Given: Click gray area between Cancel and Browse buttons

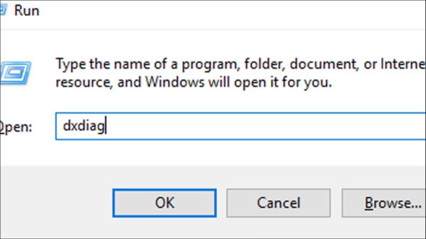Looking at the screenshot, I should 336,203.
